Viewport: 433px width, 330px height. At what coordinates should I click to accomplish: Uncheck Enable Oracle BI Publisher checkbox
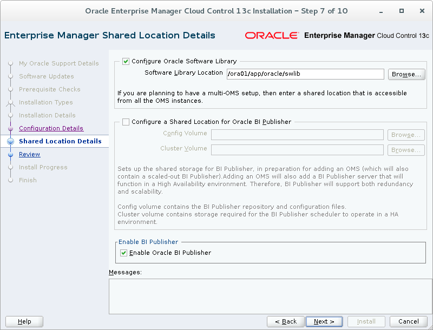[x=124, y=253]
